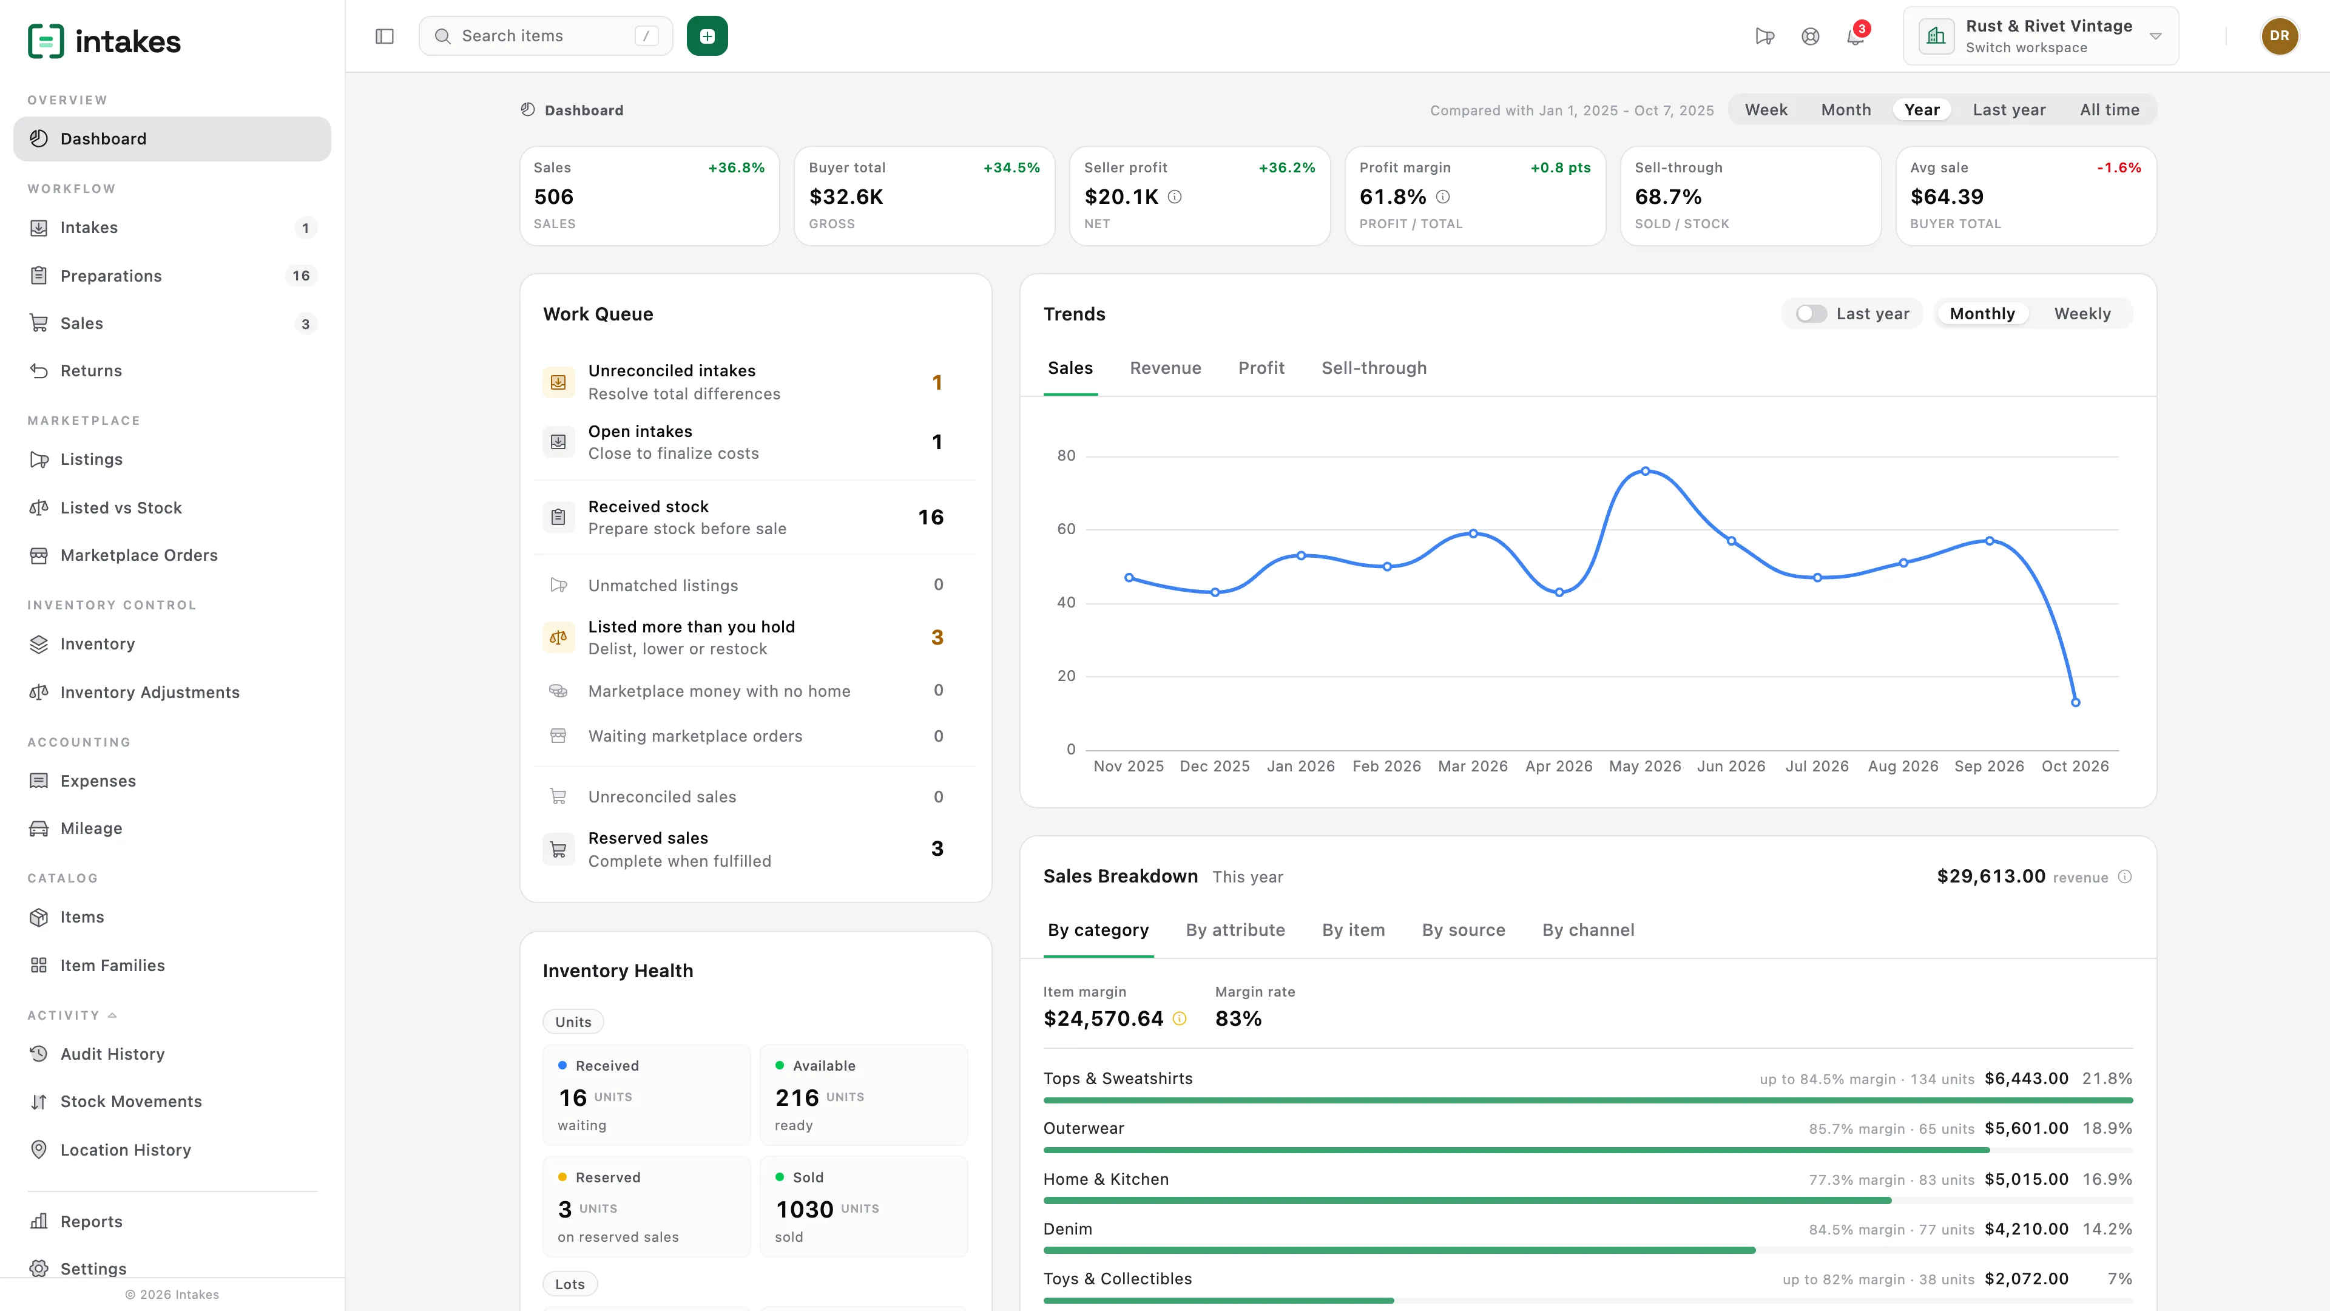Image resolution: width=2330 pixels, height=1311 pixels.
Task: Select the All time period filter
Action: pyautogui.click(x=2109, y=109)
